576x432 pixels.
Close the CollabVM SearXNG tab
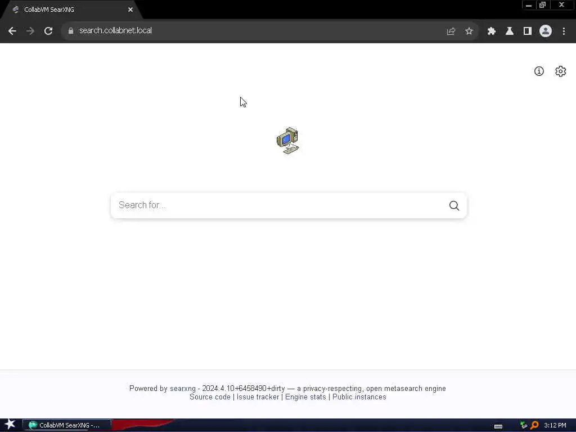130,10
